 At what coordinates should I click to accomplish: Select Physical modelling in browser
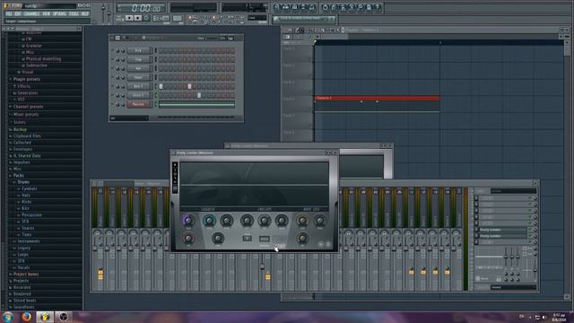pos(43,58)
